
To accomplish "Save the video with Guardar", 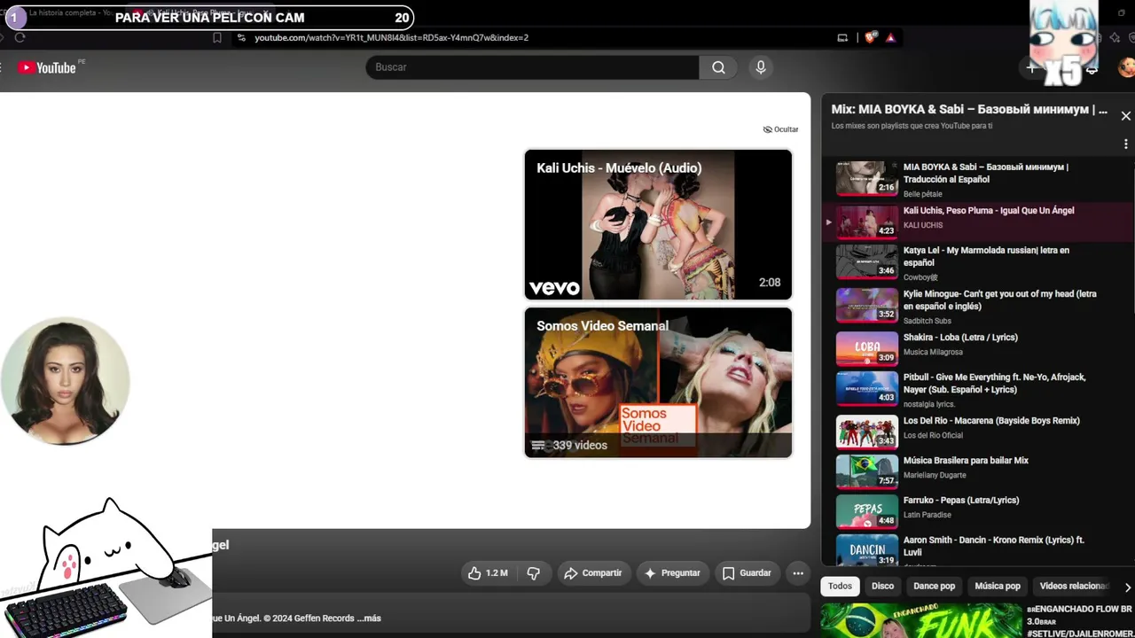I will [x=747, y=573].
